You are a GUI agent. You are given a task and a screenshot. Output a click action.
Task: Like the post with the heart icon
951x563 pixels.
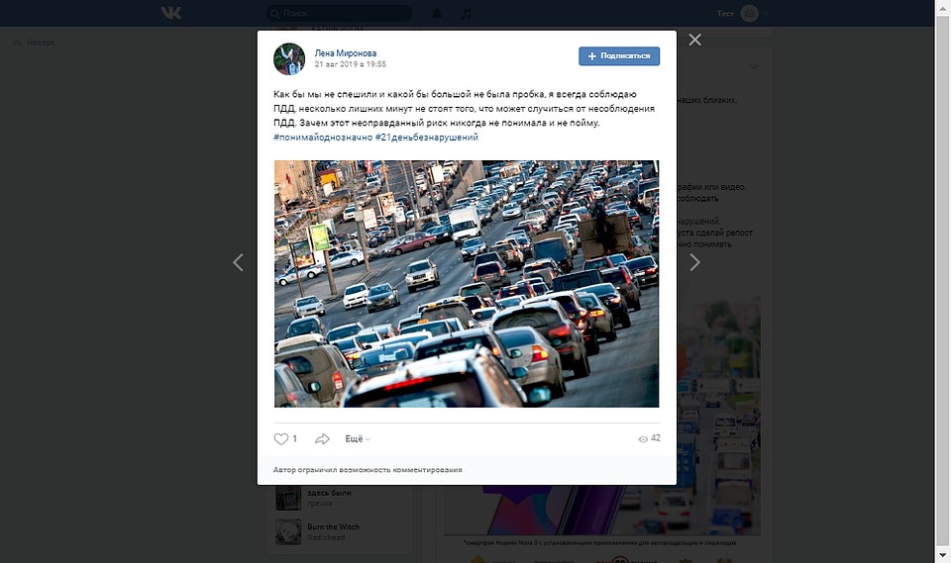(280, 438)
